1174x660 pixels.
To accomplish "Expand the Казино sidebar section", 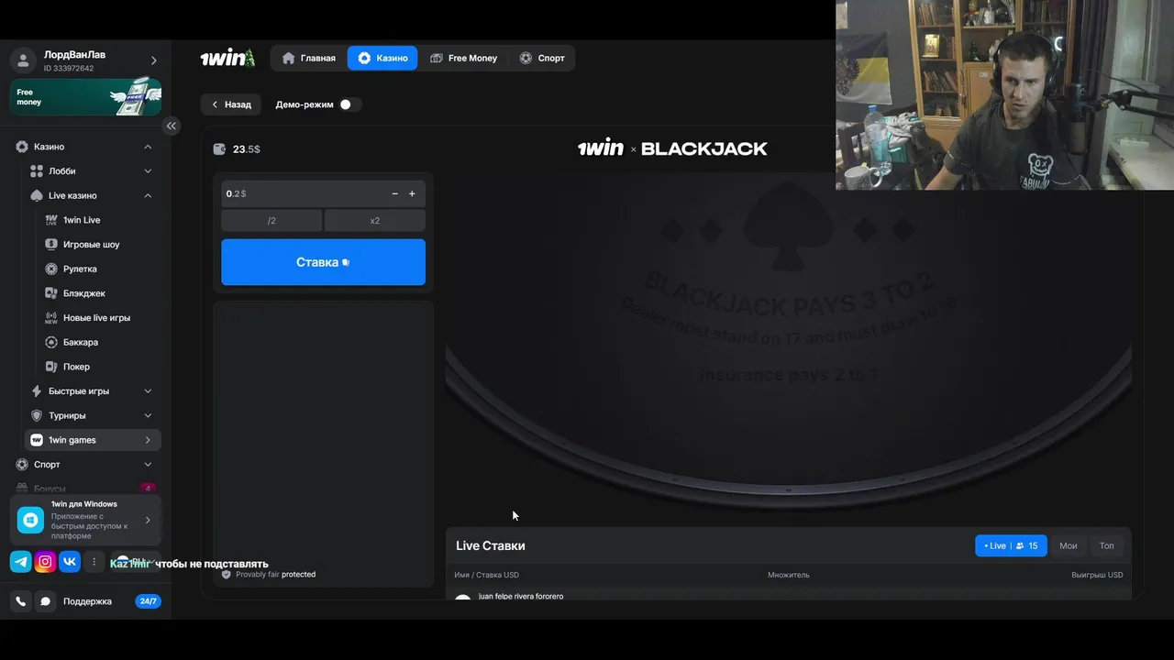I will 148,147.
